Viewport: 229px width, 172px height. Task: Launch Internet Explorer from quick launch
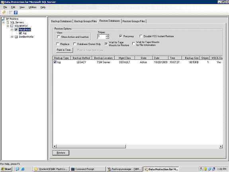tap(23, 169)
